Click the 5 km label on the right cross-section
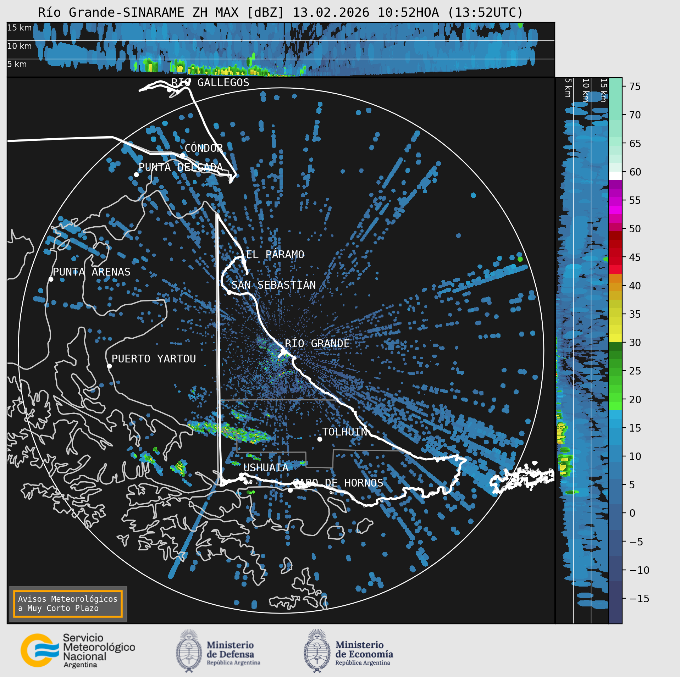 click(x=568, y=88)
